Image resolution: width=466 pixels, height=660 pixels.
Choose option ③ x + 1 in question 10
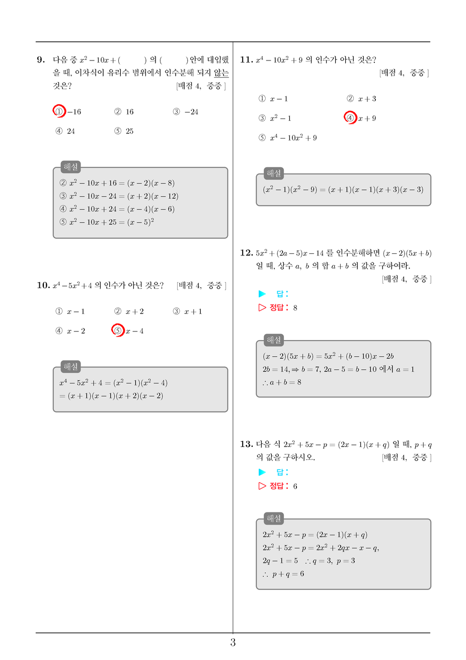pyautogui.click(x=187, y=311)
